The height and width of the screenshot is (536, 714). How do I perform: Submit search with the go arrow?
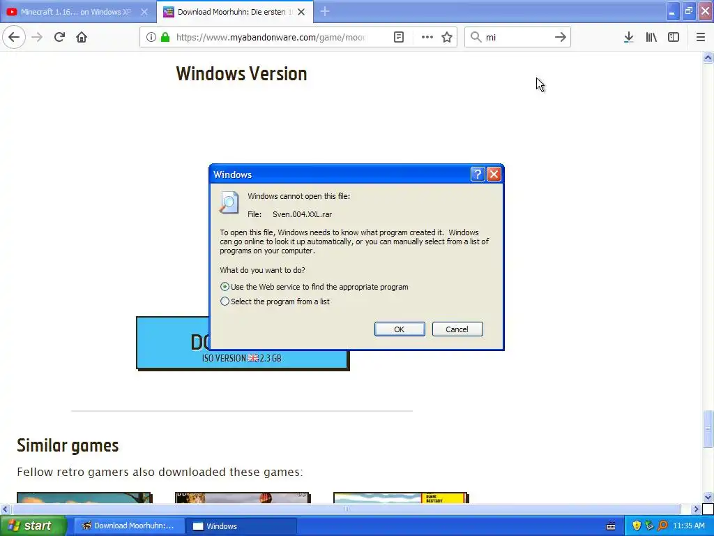pyautogui.click(x=560, y=37)
